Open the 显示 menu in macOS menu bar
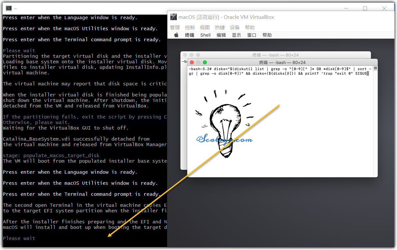 click(236, 35)
